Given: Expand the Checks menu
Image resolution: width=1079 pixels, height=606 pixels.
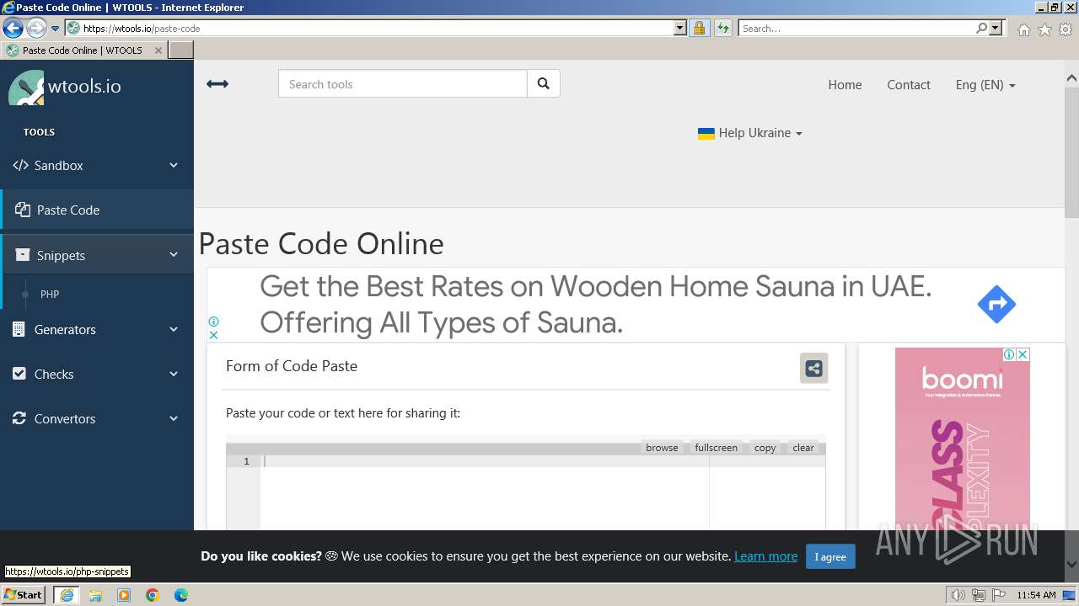Looking at the screenshot, I should 174,374.
